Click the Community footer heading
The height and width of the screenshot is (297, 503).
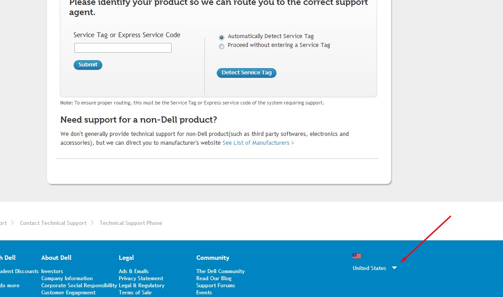[x=213, y=258]
